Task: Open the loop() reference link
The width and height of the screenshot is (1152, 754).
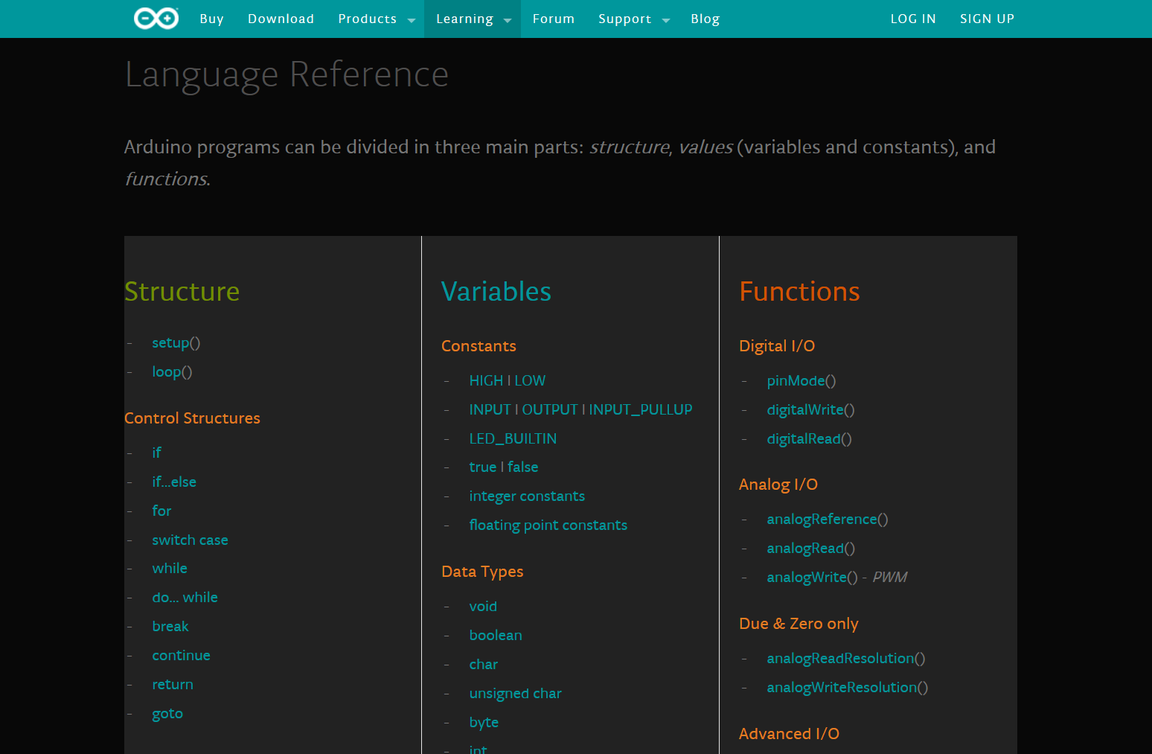Action: (172, 371)
